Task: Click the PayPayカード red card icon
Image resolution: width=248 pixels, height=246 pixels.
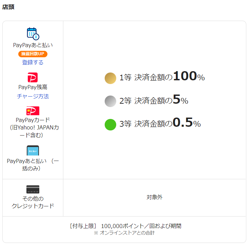Action: coord(33,111)
